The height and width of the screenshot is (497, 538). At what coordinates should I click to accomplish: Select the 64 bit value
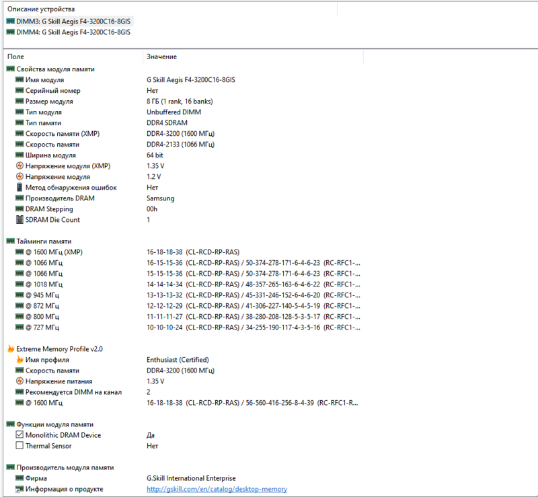click(155, 155)
